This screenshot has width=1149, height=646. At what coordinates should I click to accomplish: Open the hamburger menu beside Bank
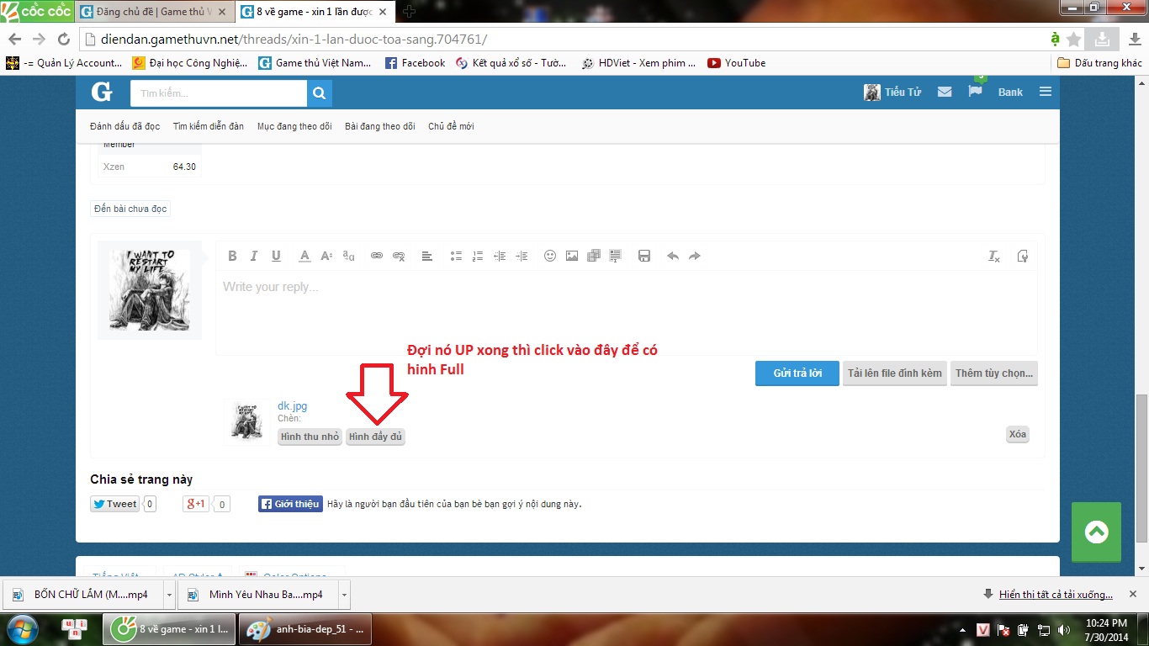[x=1046, y=92]
